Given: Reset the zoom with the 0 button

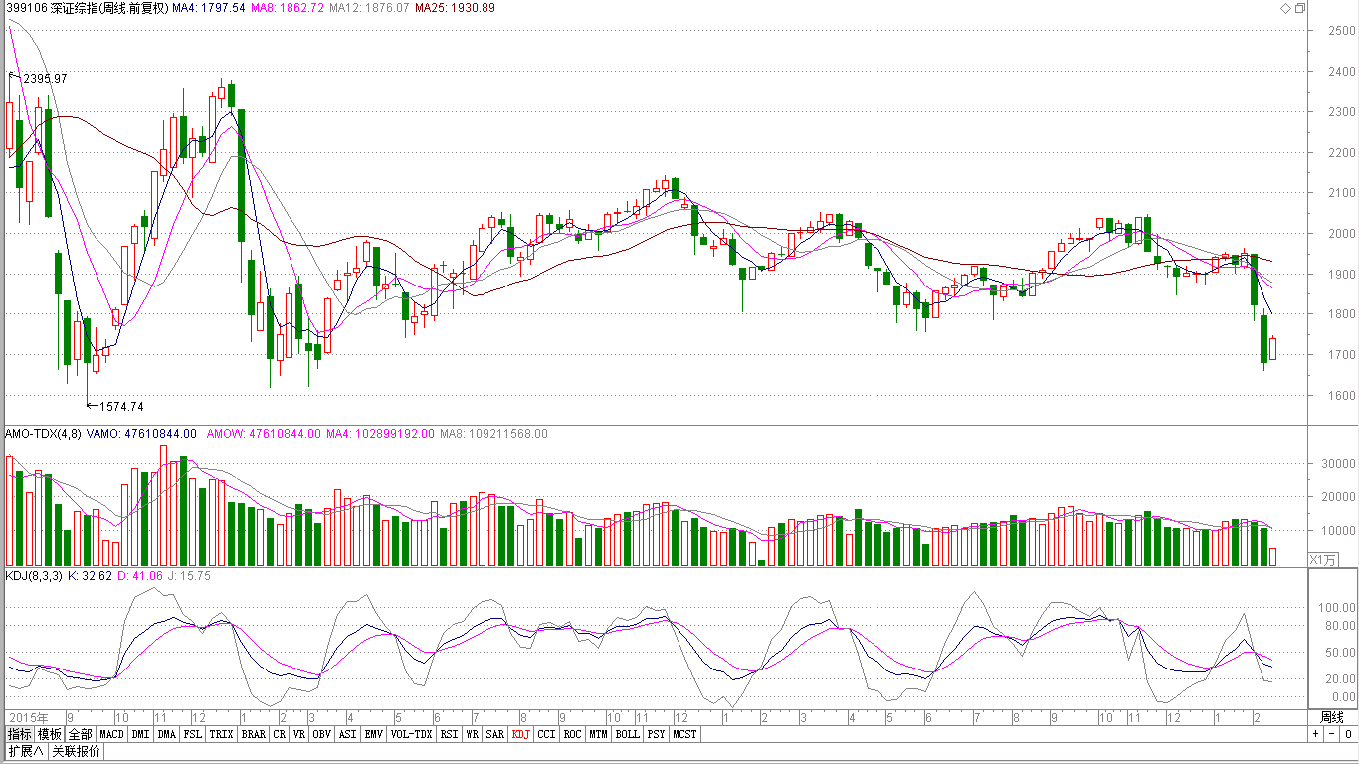Looking at the screenshot, I should click(1347, 735).
